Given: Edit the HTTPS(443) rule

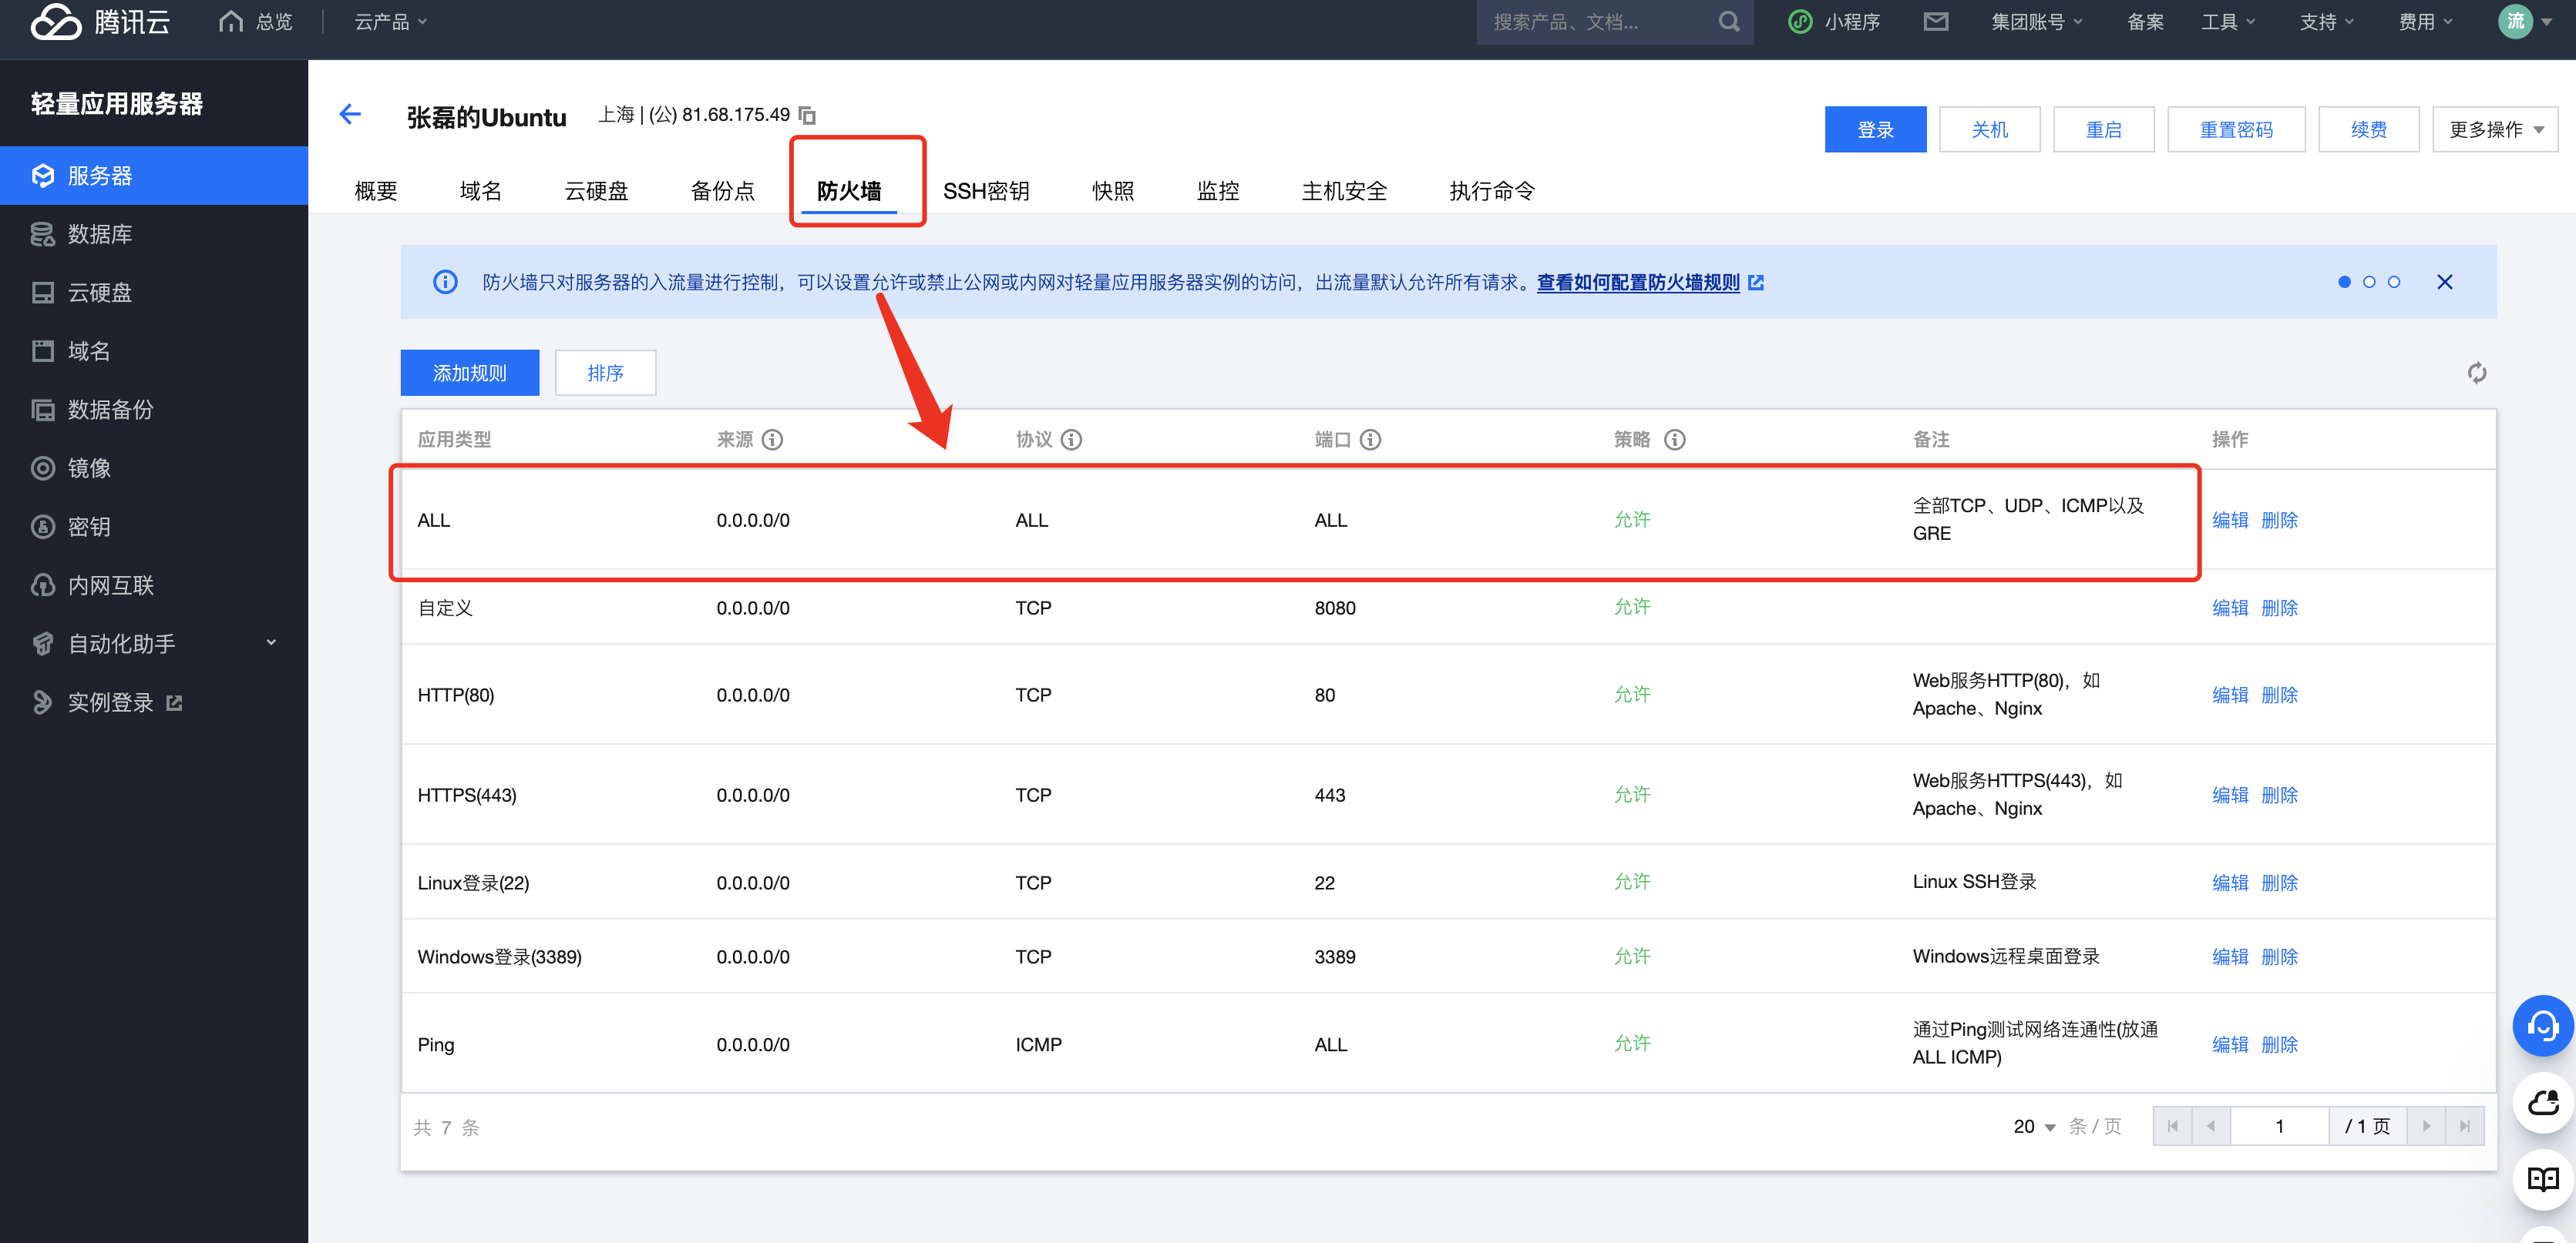Looking at the screenshot, I should (2230, 796).
